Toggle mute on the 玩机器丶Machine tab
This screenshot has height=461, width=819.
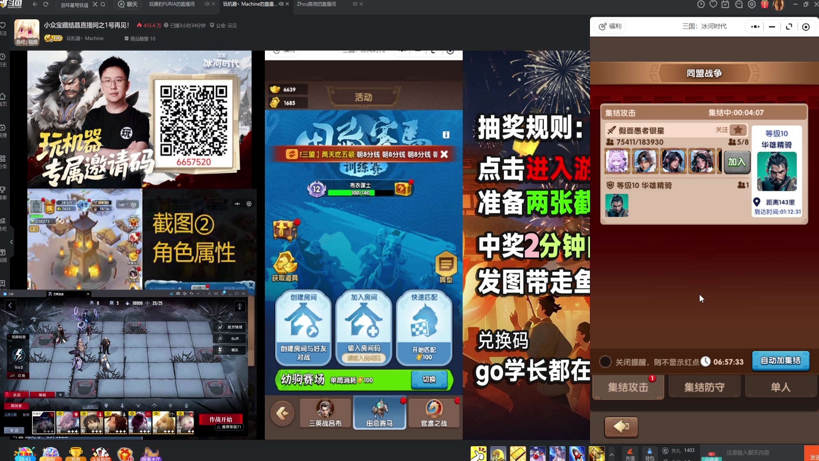[281, 4]
